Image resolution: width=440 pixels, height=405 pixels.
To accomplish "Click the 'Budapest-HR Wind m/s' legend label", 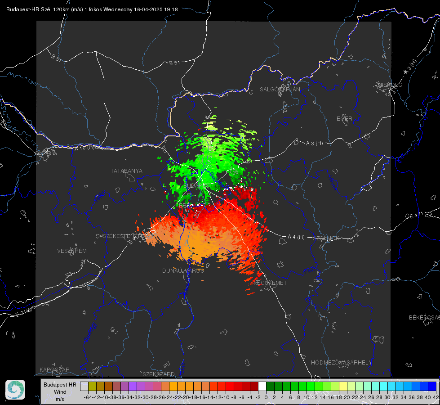I will point(60,391).
